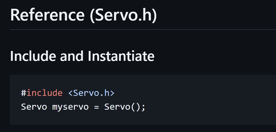Click the "Servo" type starting the second code line

click(34, 107)
